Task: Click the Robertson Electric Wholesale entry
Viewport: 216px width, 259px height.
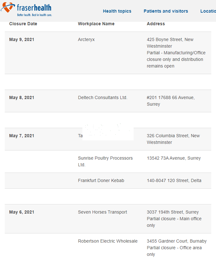Action: point(108,241)
